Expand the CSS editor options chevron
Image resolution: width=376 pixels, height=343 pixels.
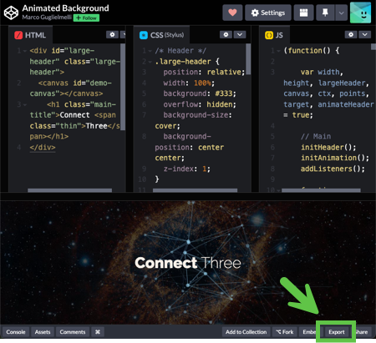click(x=240, y=35)
